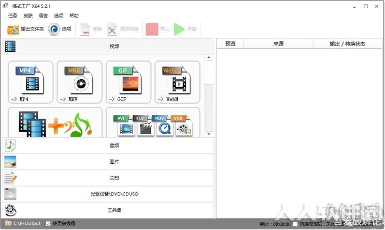Pick the WebM output format
385x230 pixels.
click(x=177, y=82)
